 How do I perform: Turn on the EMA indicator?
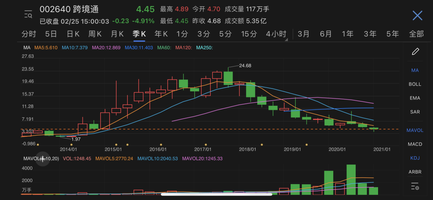415,98
